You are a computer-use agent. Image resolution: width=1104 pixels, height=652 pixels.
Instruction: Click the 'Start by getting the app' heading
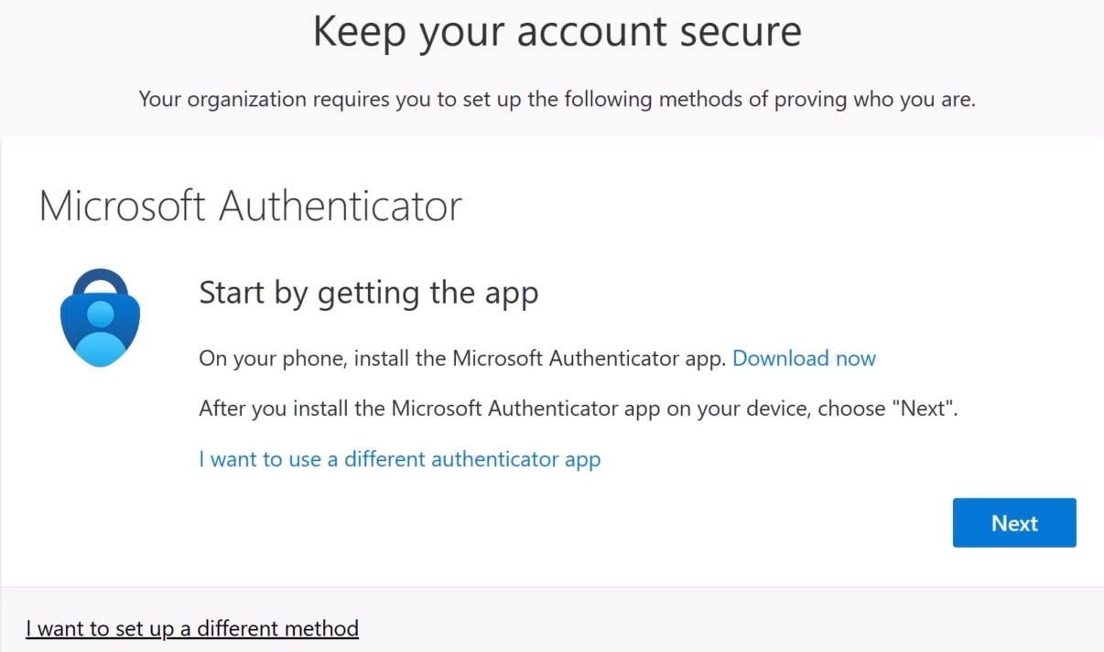(x=368, y=293)
